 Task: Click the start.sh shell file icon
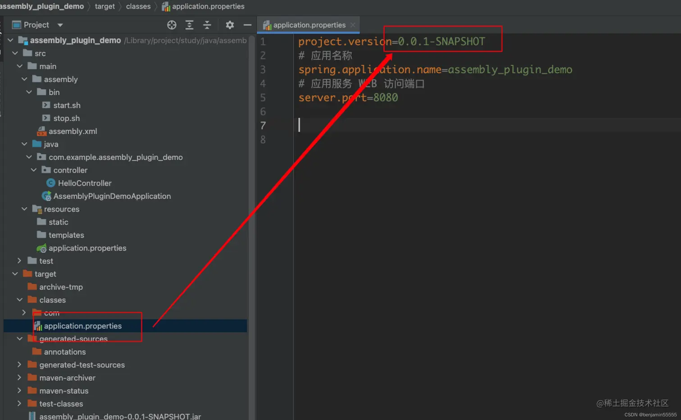(46, 105)
